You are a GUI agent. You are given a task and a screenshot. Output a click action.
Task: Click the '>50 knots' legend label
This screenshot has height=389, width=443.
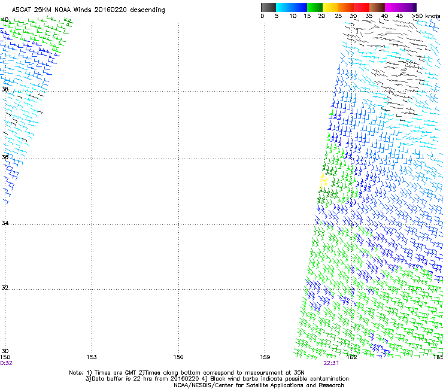click(426, 16)
